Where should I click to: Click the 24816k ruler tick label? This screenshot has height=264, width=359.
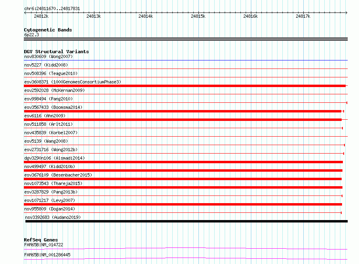[x=251, y=16]
